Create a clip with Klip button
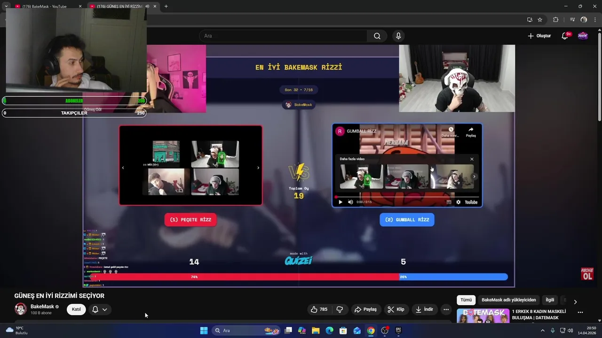 point(396,309)
